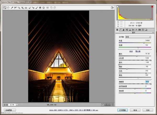Rotate image clockwise
Viewport: 157px width, 115px height.
point(54,8)
